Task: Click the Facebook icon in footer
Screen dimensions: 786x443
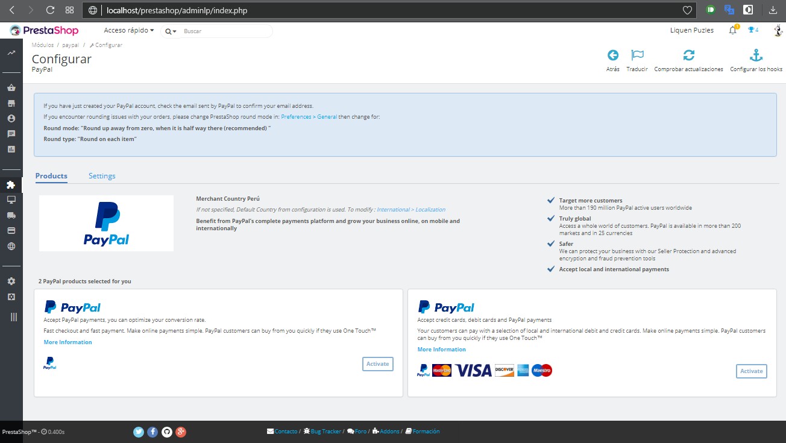Action: (x=152, y=432)
